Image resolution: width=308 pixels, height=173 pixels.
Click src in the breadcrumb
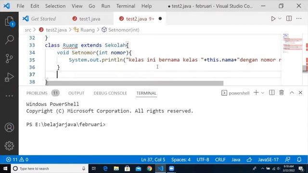coord(28,30)
